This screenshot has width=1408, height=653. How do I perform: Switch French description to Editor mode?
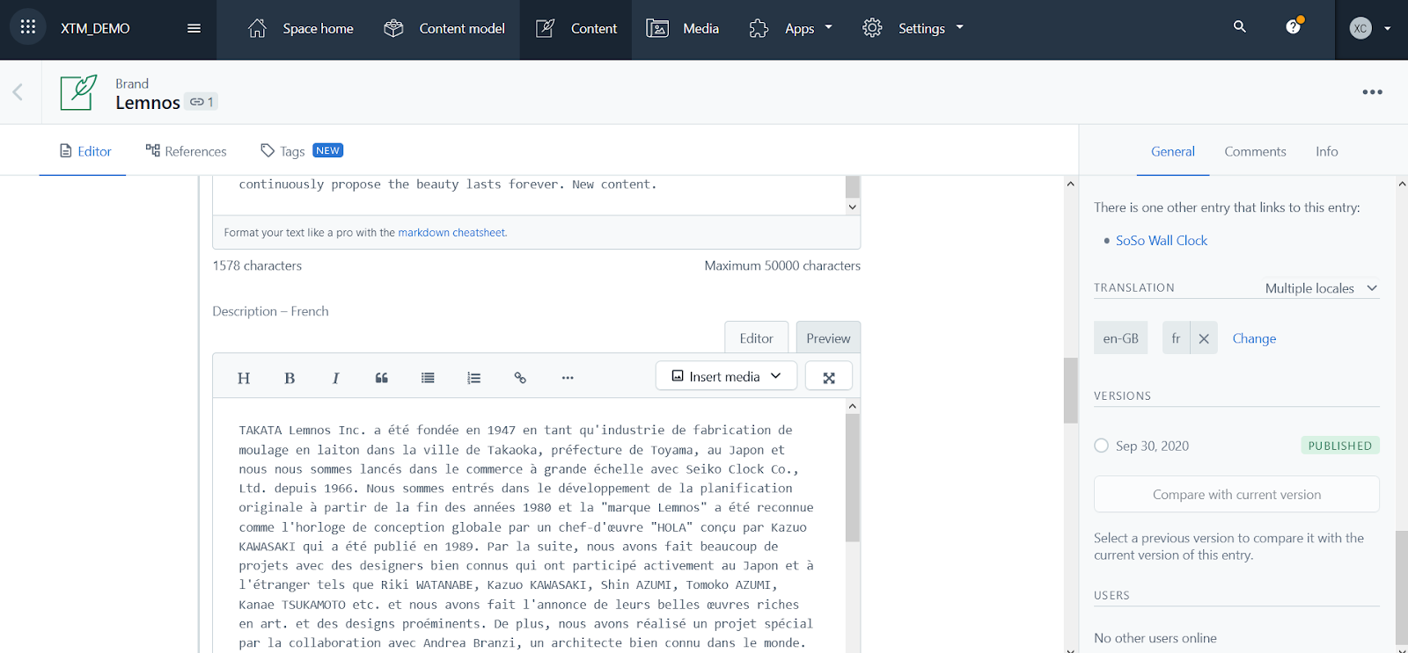[756, 338]
